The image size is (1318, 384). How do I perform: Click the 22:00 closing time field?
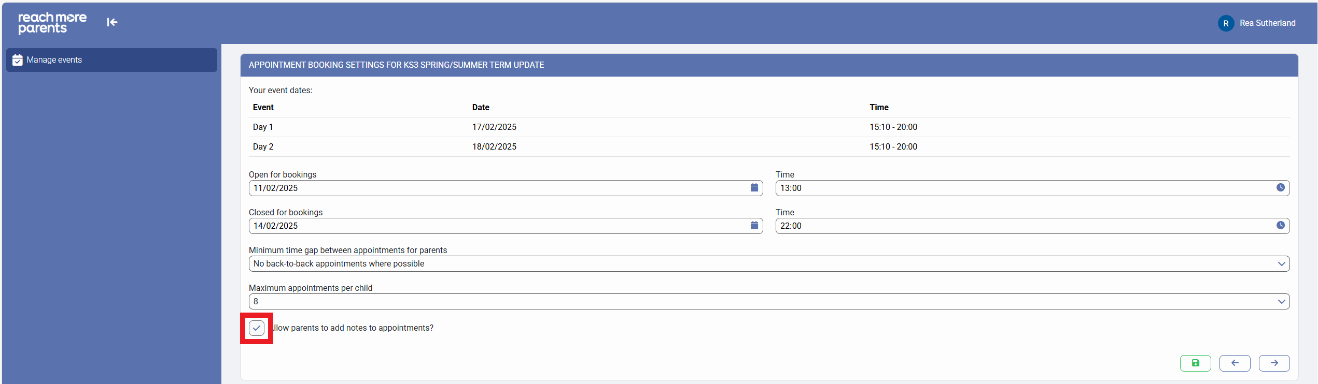(1024, 226)
